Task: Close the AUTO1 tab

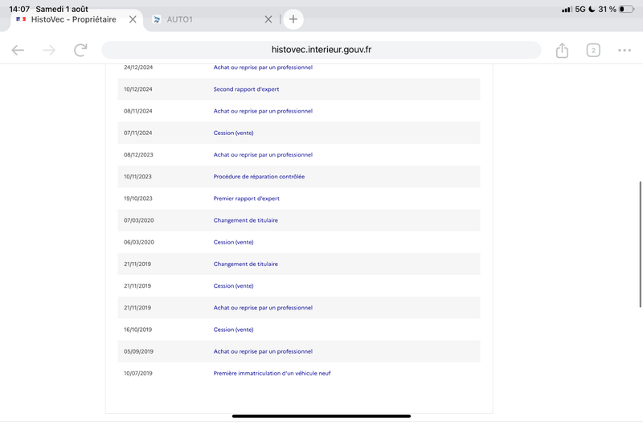Action: click(x=268, y=19)
